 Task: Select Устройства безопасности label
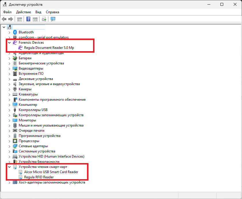(39, 162)
